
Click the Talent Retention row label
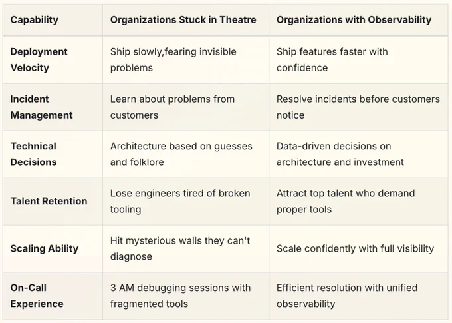click(49, 201)
